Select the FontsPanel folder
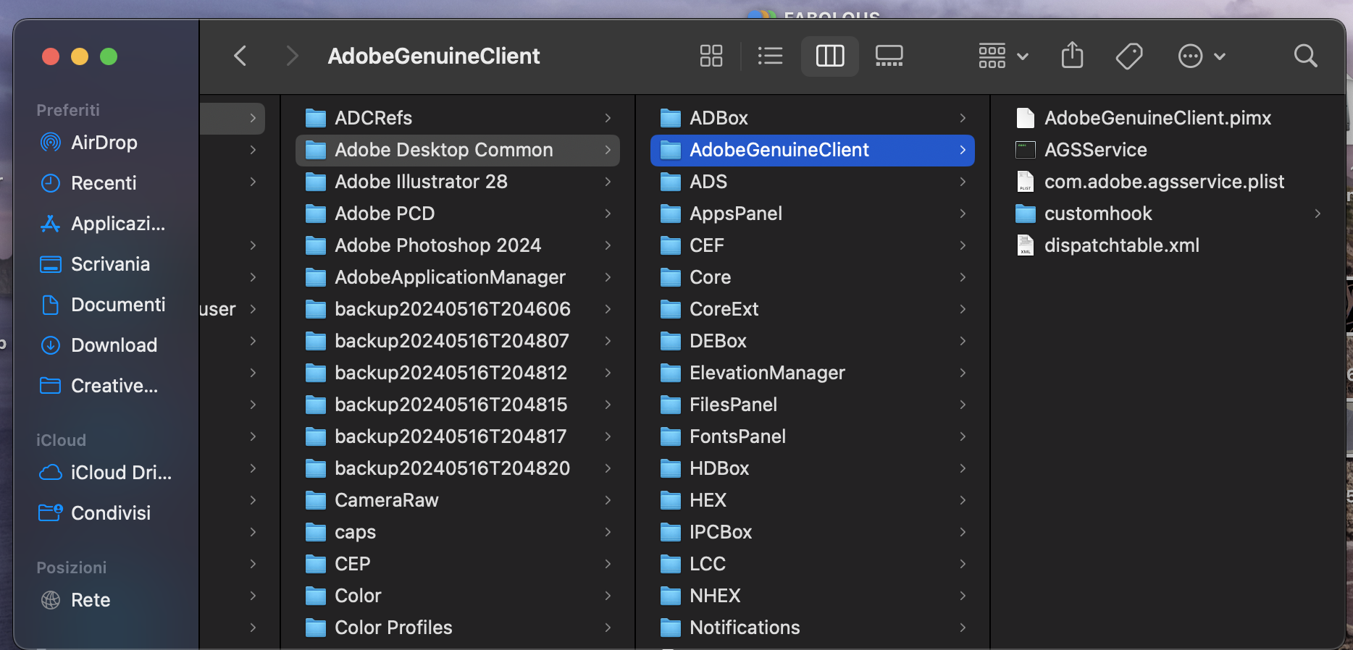This screenshot has height=650, width=1353. 813,436
